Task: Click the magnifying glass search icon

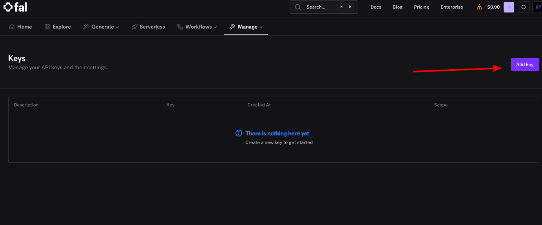Action: (x=298, y=7)
